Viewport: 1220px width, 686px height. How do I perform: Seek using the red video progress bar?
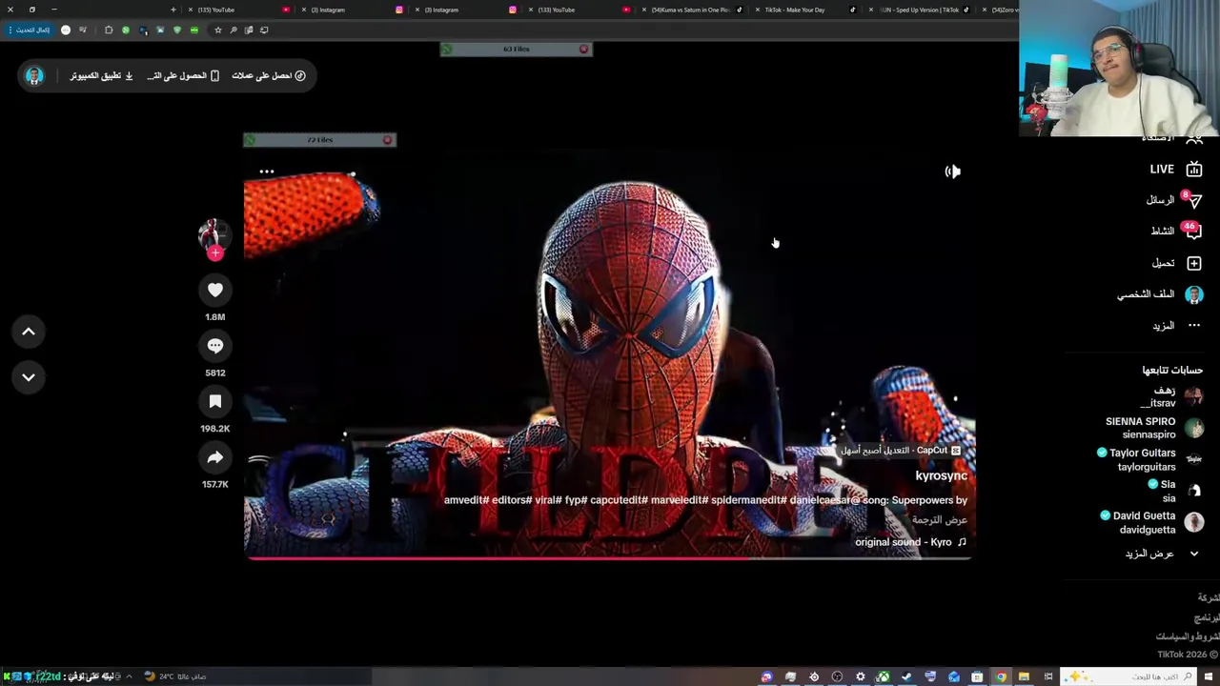click(x=610, y=557)
